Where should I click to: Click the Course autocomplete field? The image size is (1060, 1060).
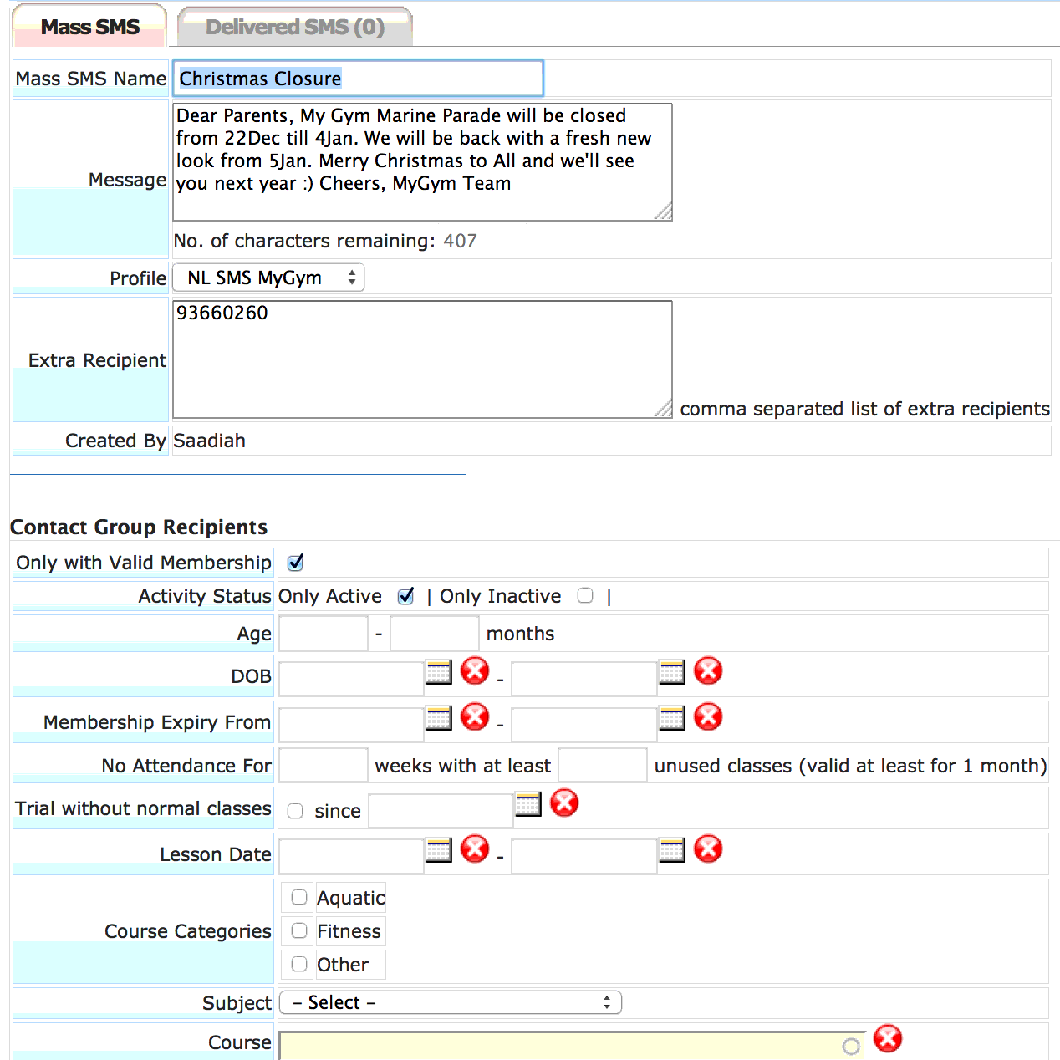[572, 1045]
